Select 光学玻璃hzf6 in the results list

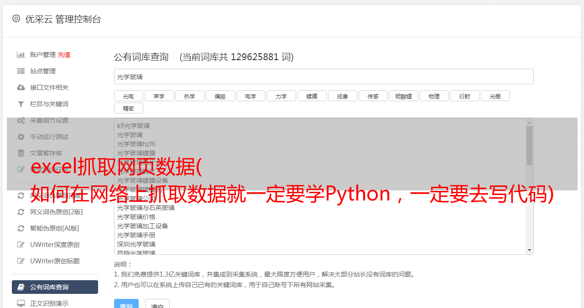pos(136,144)
